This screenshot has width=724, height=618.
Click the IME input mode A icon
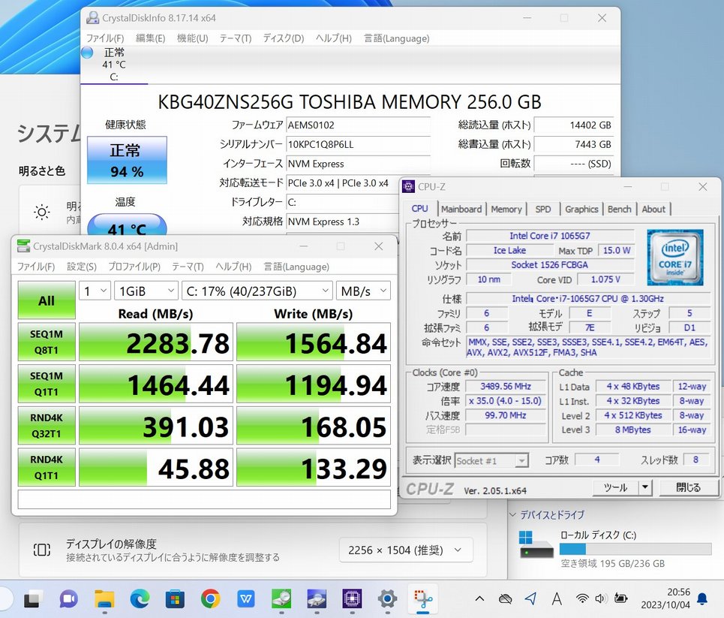557,599
